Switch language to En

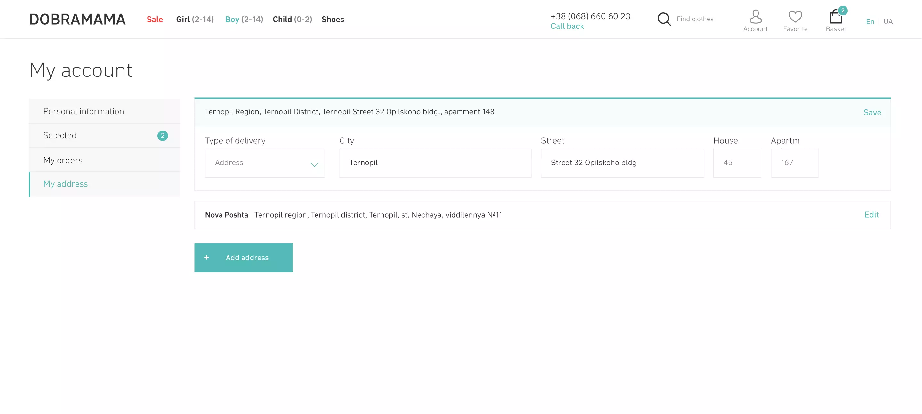(870, 21)
